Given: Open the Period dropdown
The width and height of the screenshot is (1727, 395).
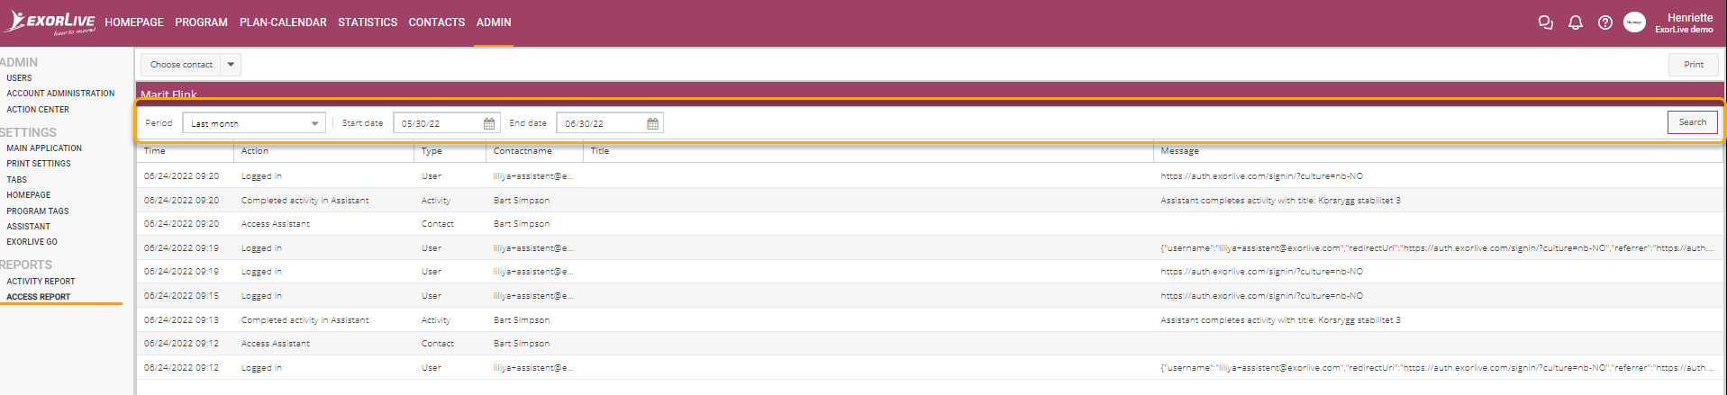Looking at the screenshot, I should click(255, 123).
